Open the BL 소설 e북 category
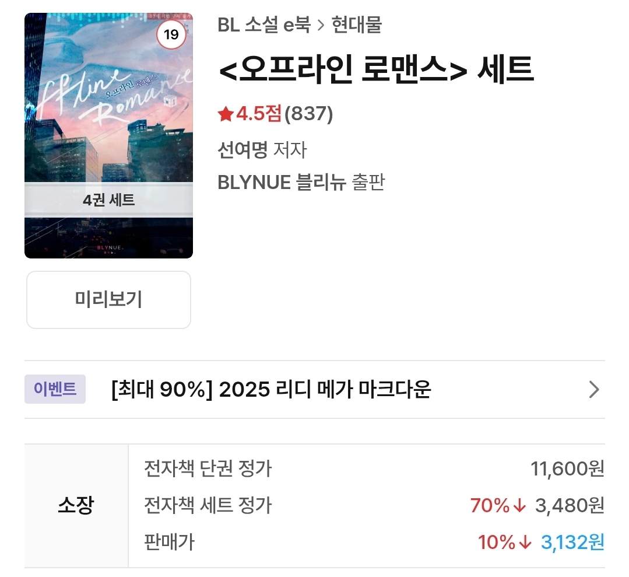The image size is (629, 577). click(263, 26)
